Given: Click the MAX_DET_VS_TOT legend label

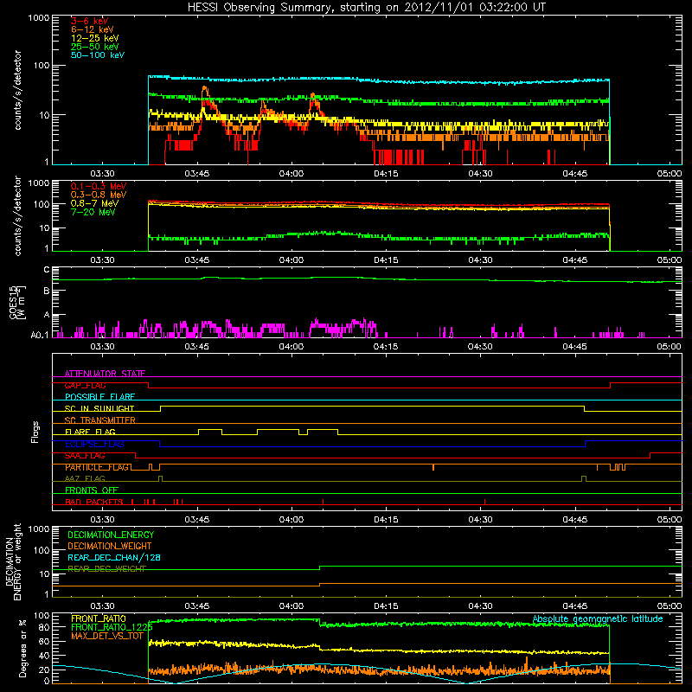Looking at the screenshot, I should pos(107,636).
